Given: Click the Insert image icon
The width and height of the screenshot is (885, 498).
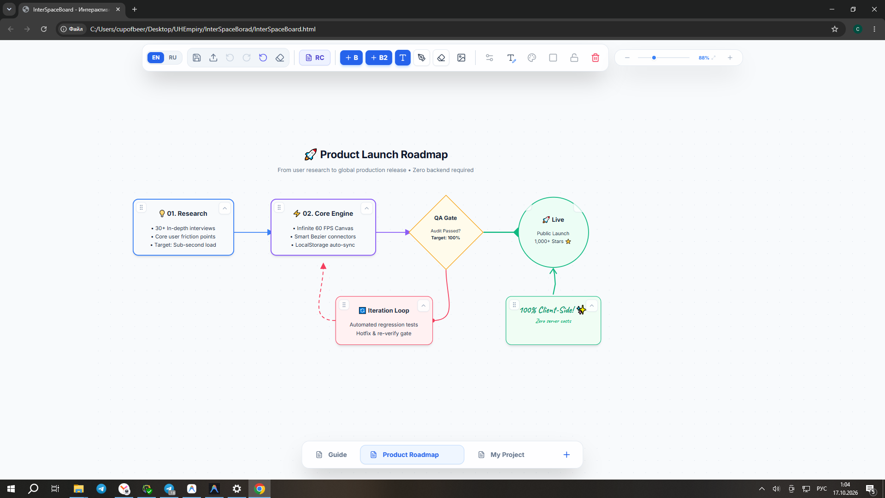Looking at the screenshot, I should point(461,58).
